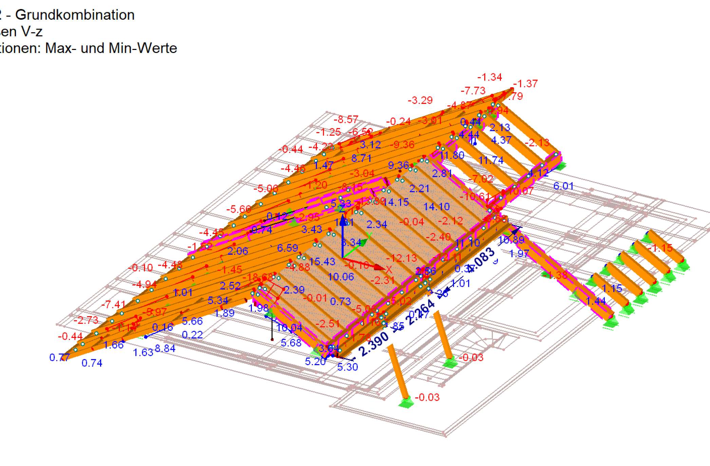Click the value label -1.15 on right rafters
This screenshot has width=710, height=466.
(x=660, y=248)
